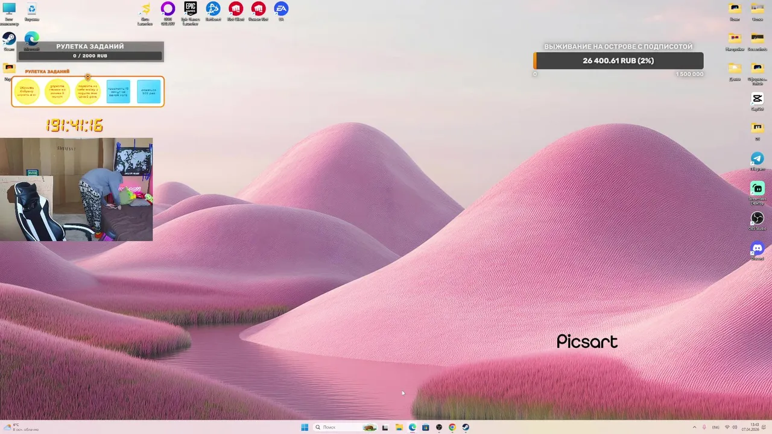This screenshot has height=434, width=772.
Task: Open the CapCut desktop shortcut
Action: 758,101
